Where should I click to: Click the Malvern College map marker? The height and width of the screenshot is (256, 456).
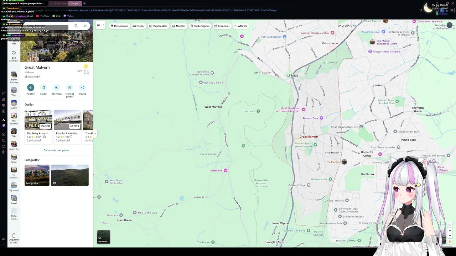[x=309, y=185]
